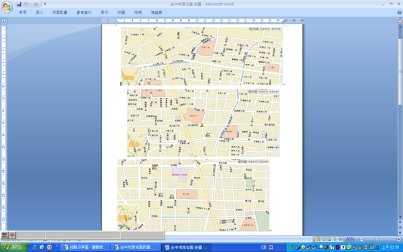Open the 版面配置 (Page Layout) ribbon tab
The height and width of the screenshot is (252, 403).
[x=60, y=12]
